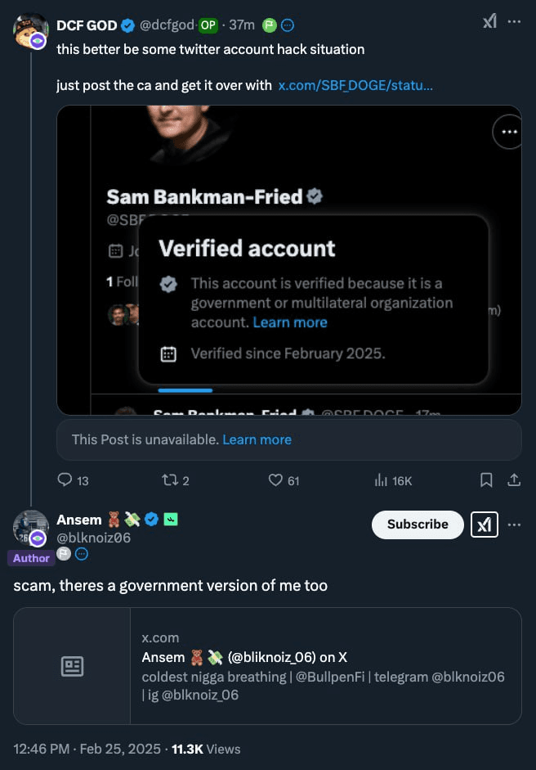This screenshot has height=770, width=536.
Task: Open the circular more button in the embedded image
Action: tap(508, 132)
